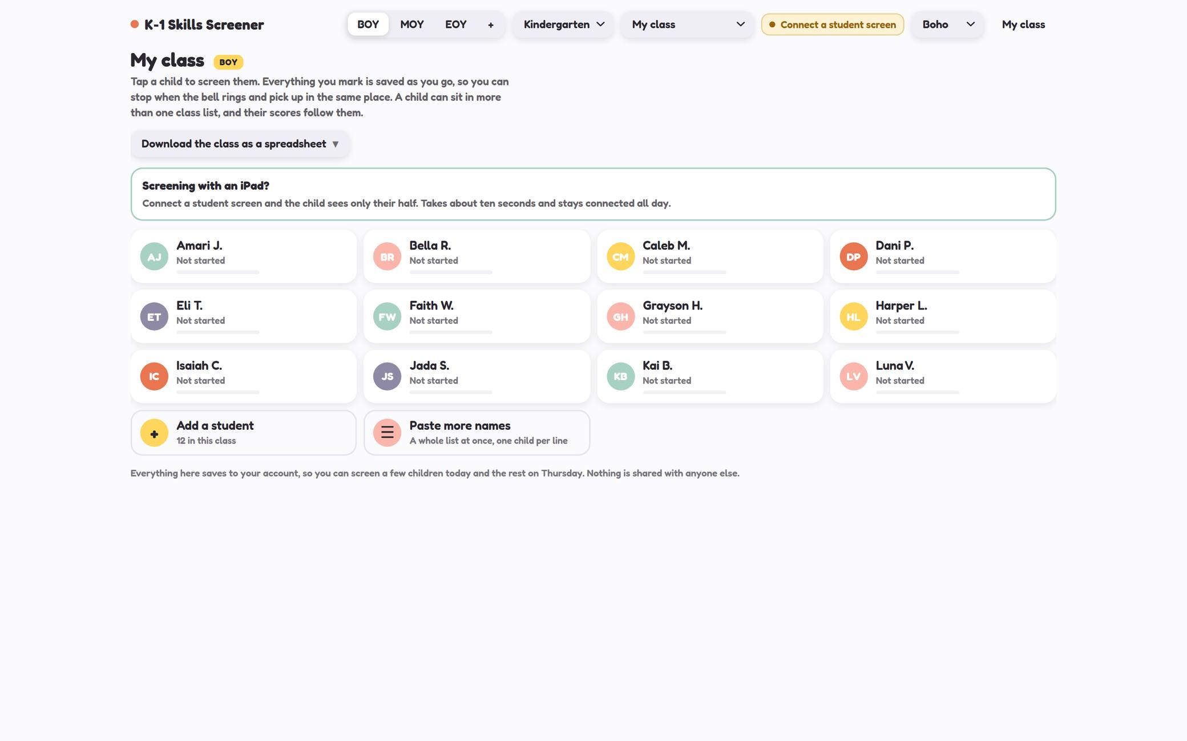1187x741 pixels.
Task: Click Faith W.'s FW avatar circle
Action: tap(387, 316)
